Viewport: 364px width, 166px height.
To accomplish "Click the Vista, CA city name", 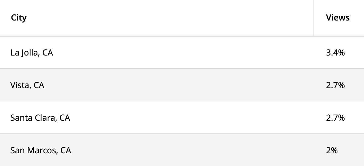I will coord(27,85).
